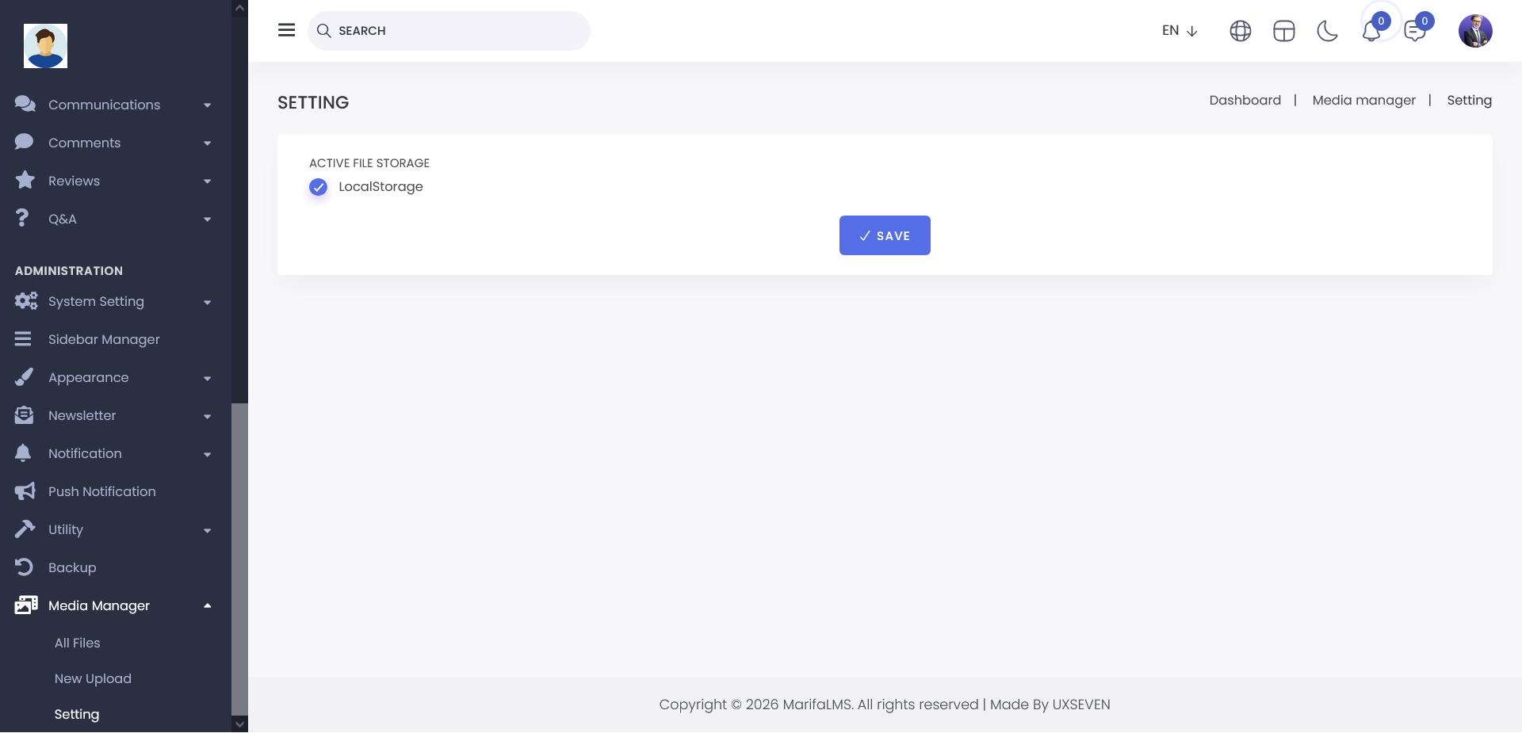1522x733 pixels.
Task: Expand the Appearance submenu
Action: point(111,378)
